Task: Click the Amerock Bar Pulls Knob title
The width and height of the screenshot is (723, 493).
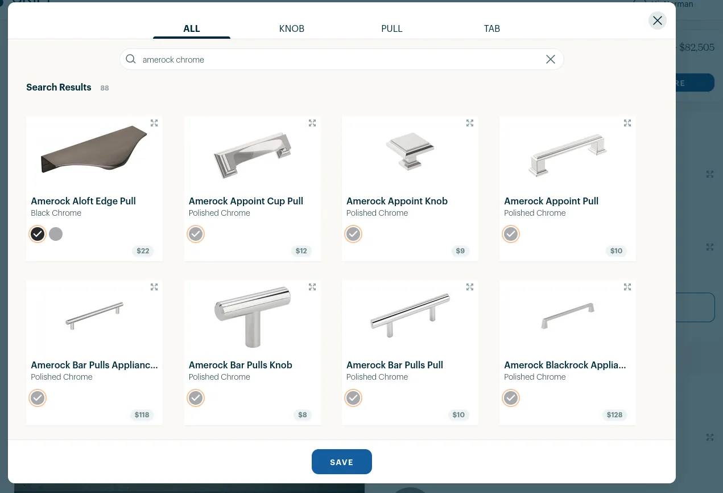Action: [241, 365]
